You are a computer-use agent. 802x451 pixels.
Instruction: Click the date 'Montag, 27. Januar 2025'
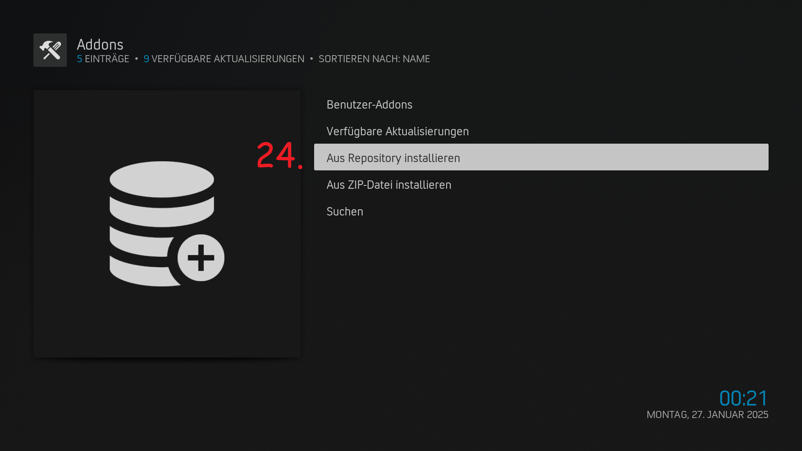708,415
